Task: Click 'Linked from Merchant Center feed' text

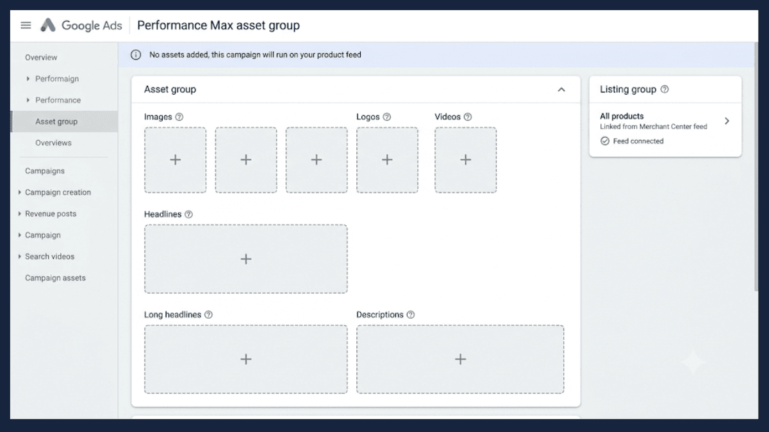Action: point(654,127)
